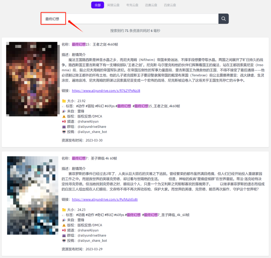Switch to 夸克云盘 tab
Image resolution: width=271 pixels, height=258 pixels.
pyautogui.click(x=132, y=5)
